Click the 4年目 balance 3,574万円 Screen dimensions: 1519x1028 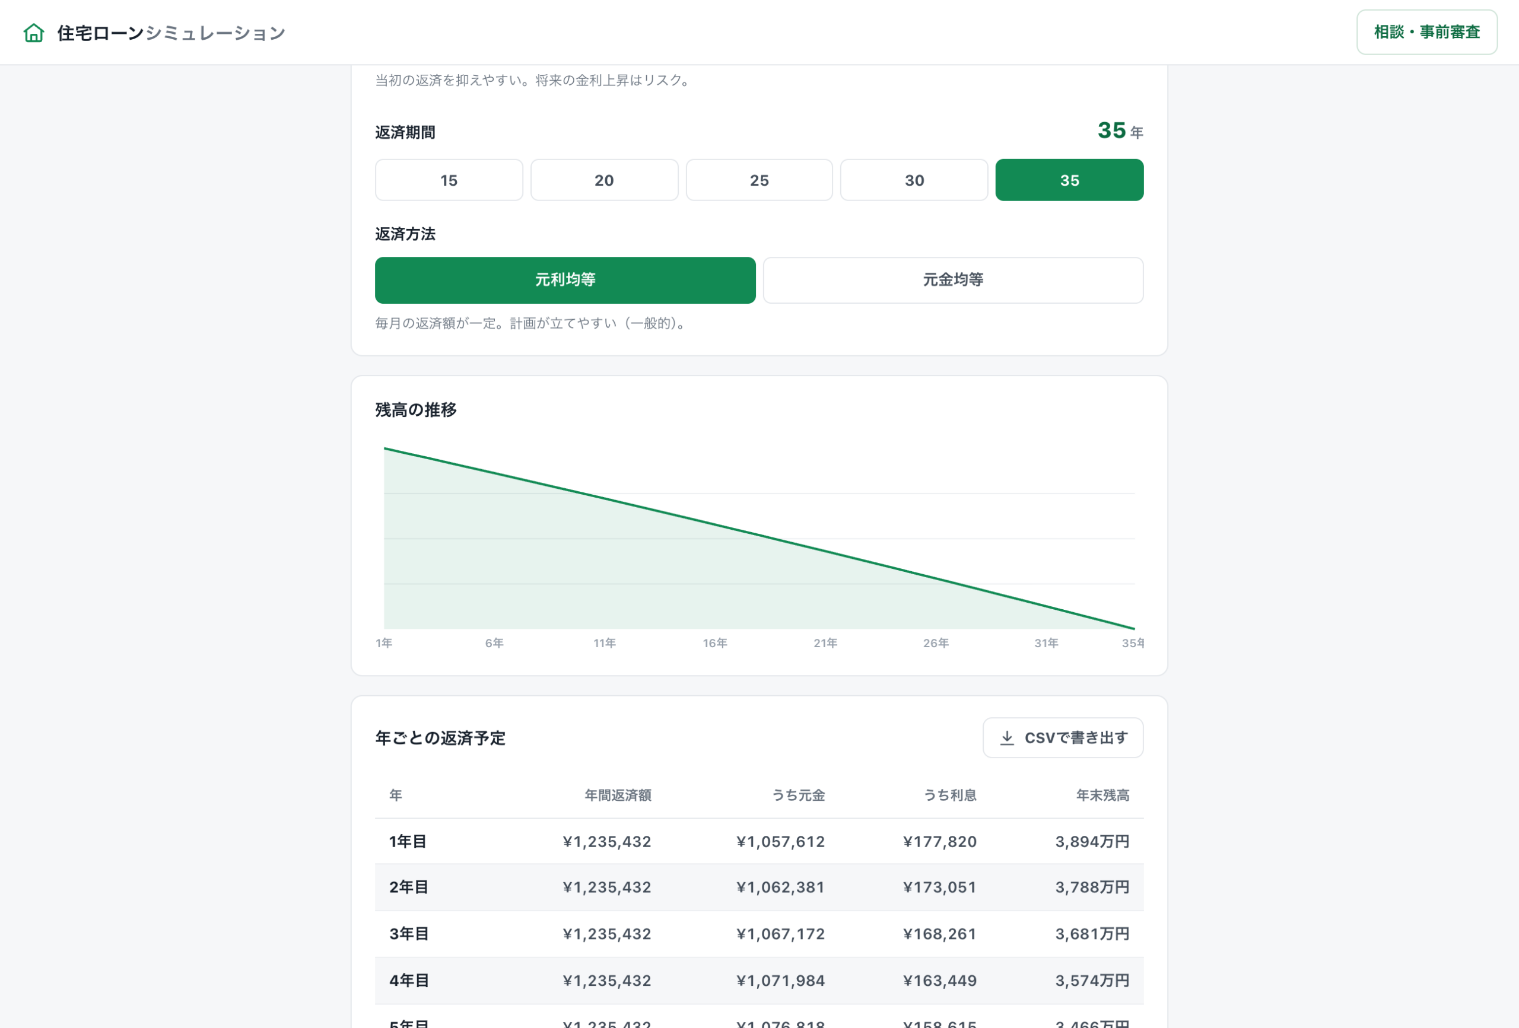[1092, 981]
